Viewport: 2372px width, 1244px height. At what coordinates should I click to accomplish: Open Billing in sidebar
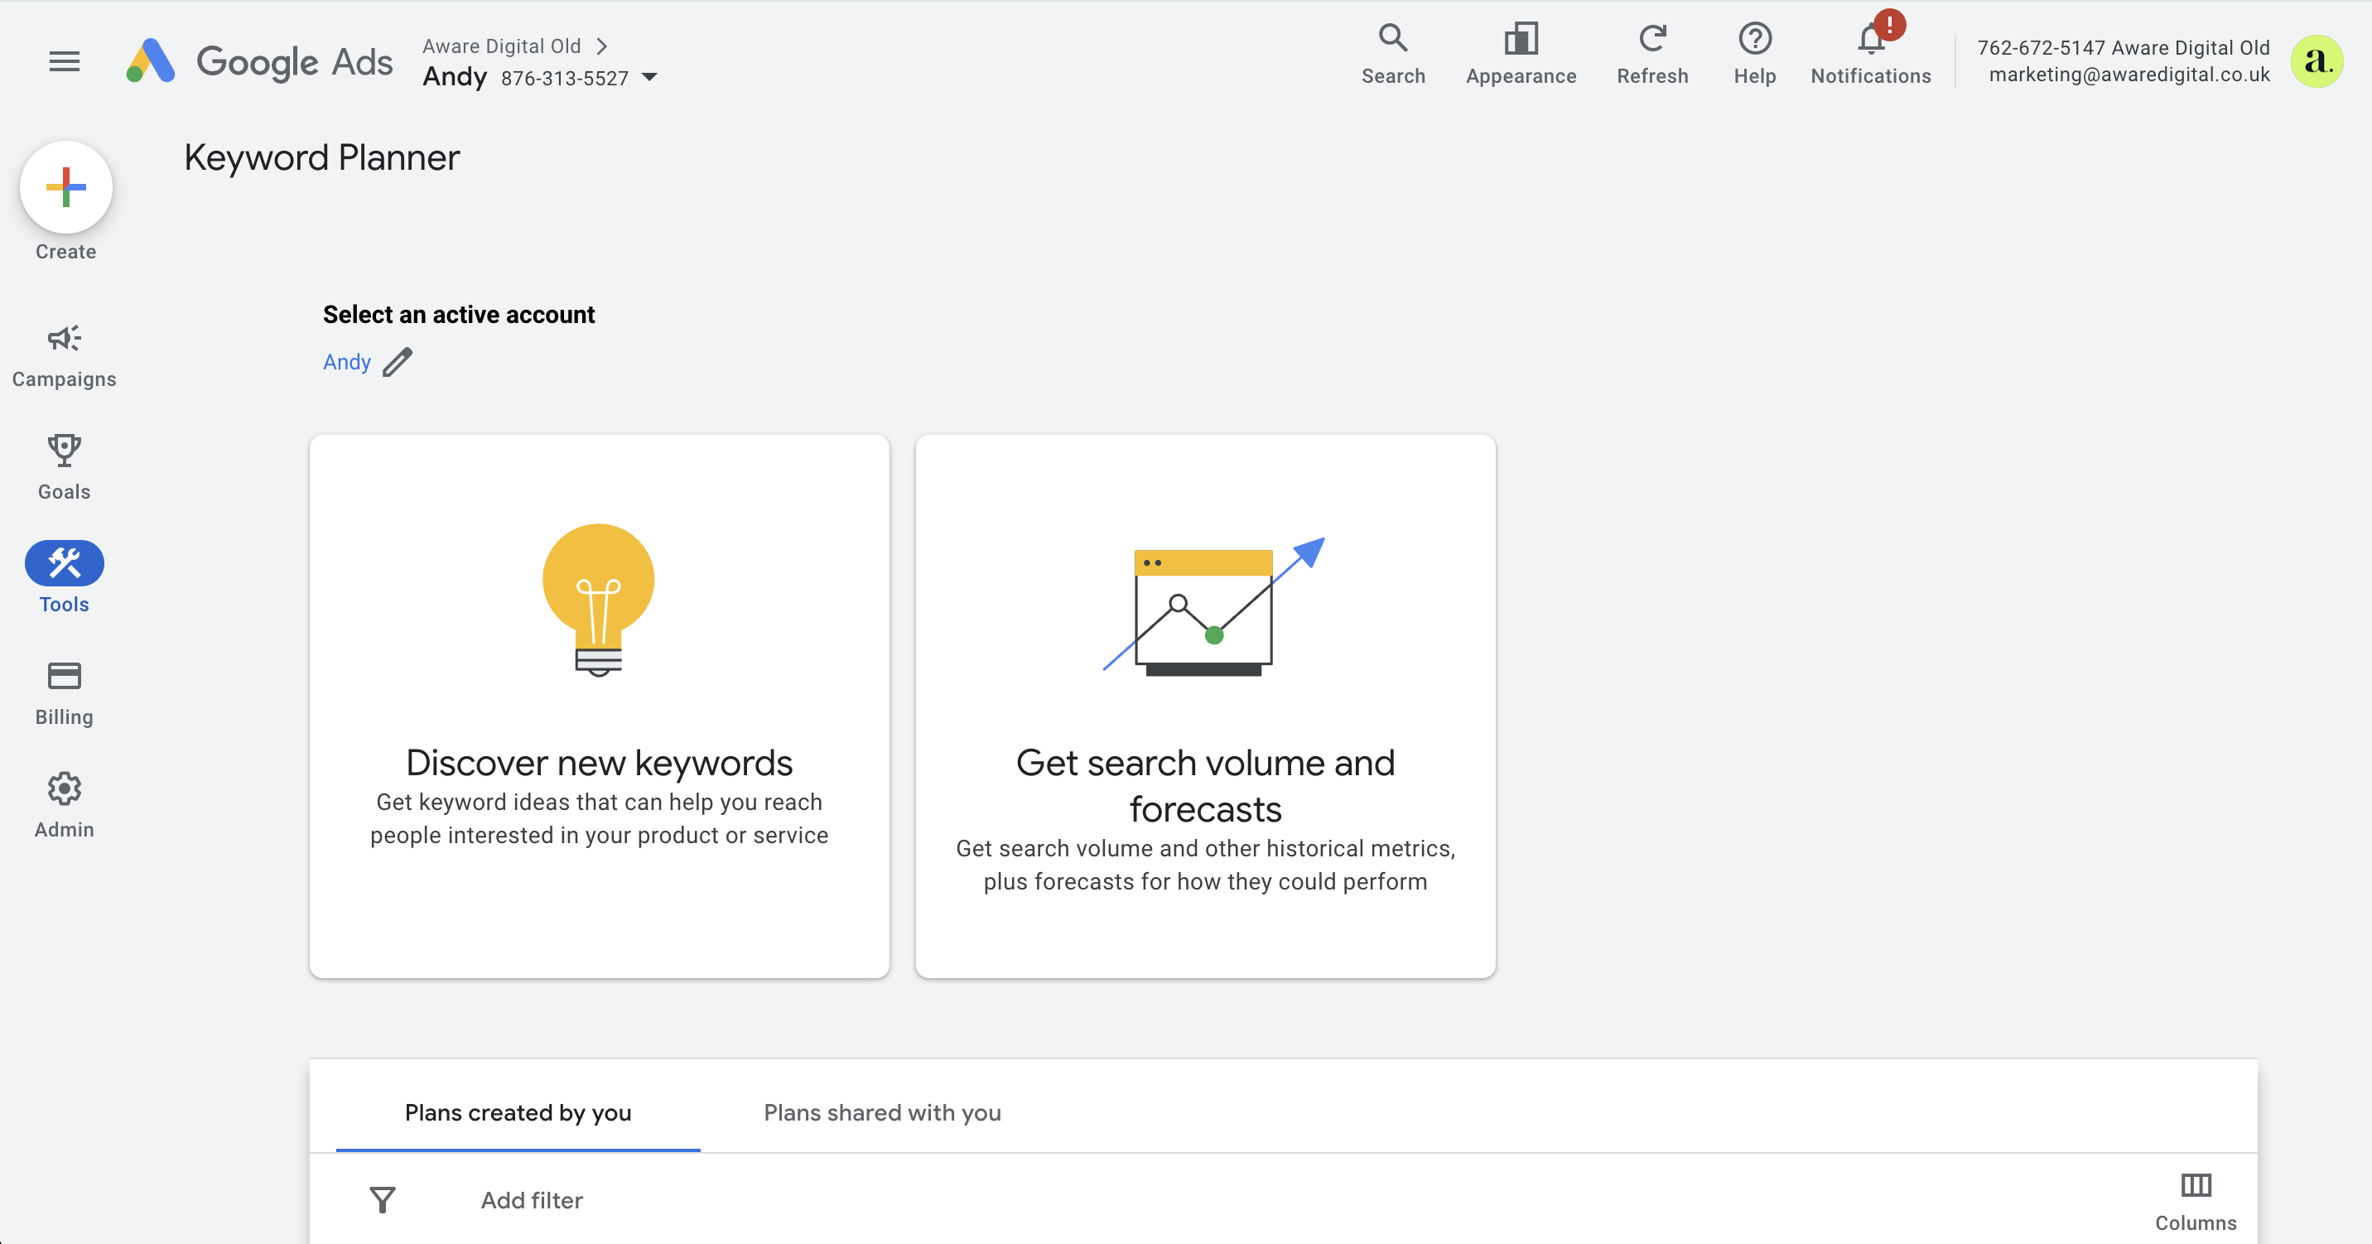click(65, 694)
